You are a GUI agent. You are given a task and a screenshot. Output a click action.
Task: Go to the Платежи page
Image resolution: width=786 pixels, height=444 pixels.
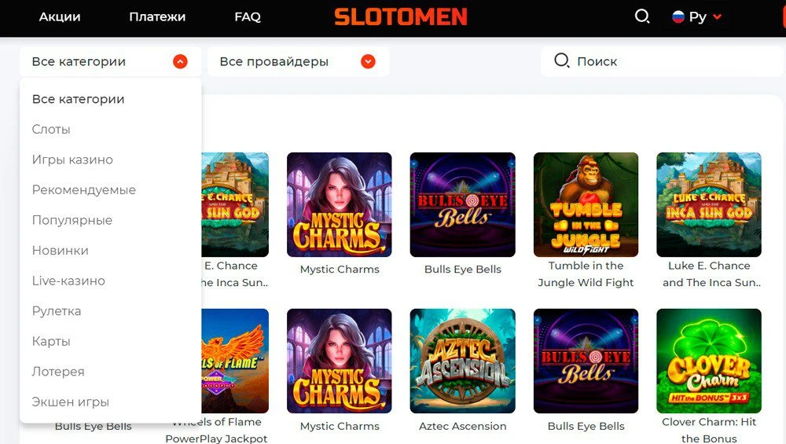(x=157, y=17)
